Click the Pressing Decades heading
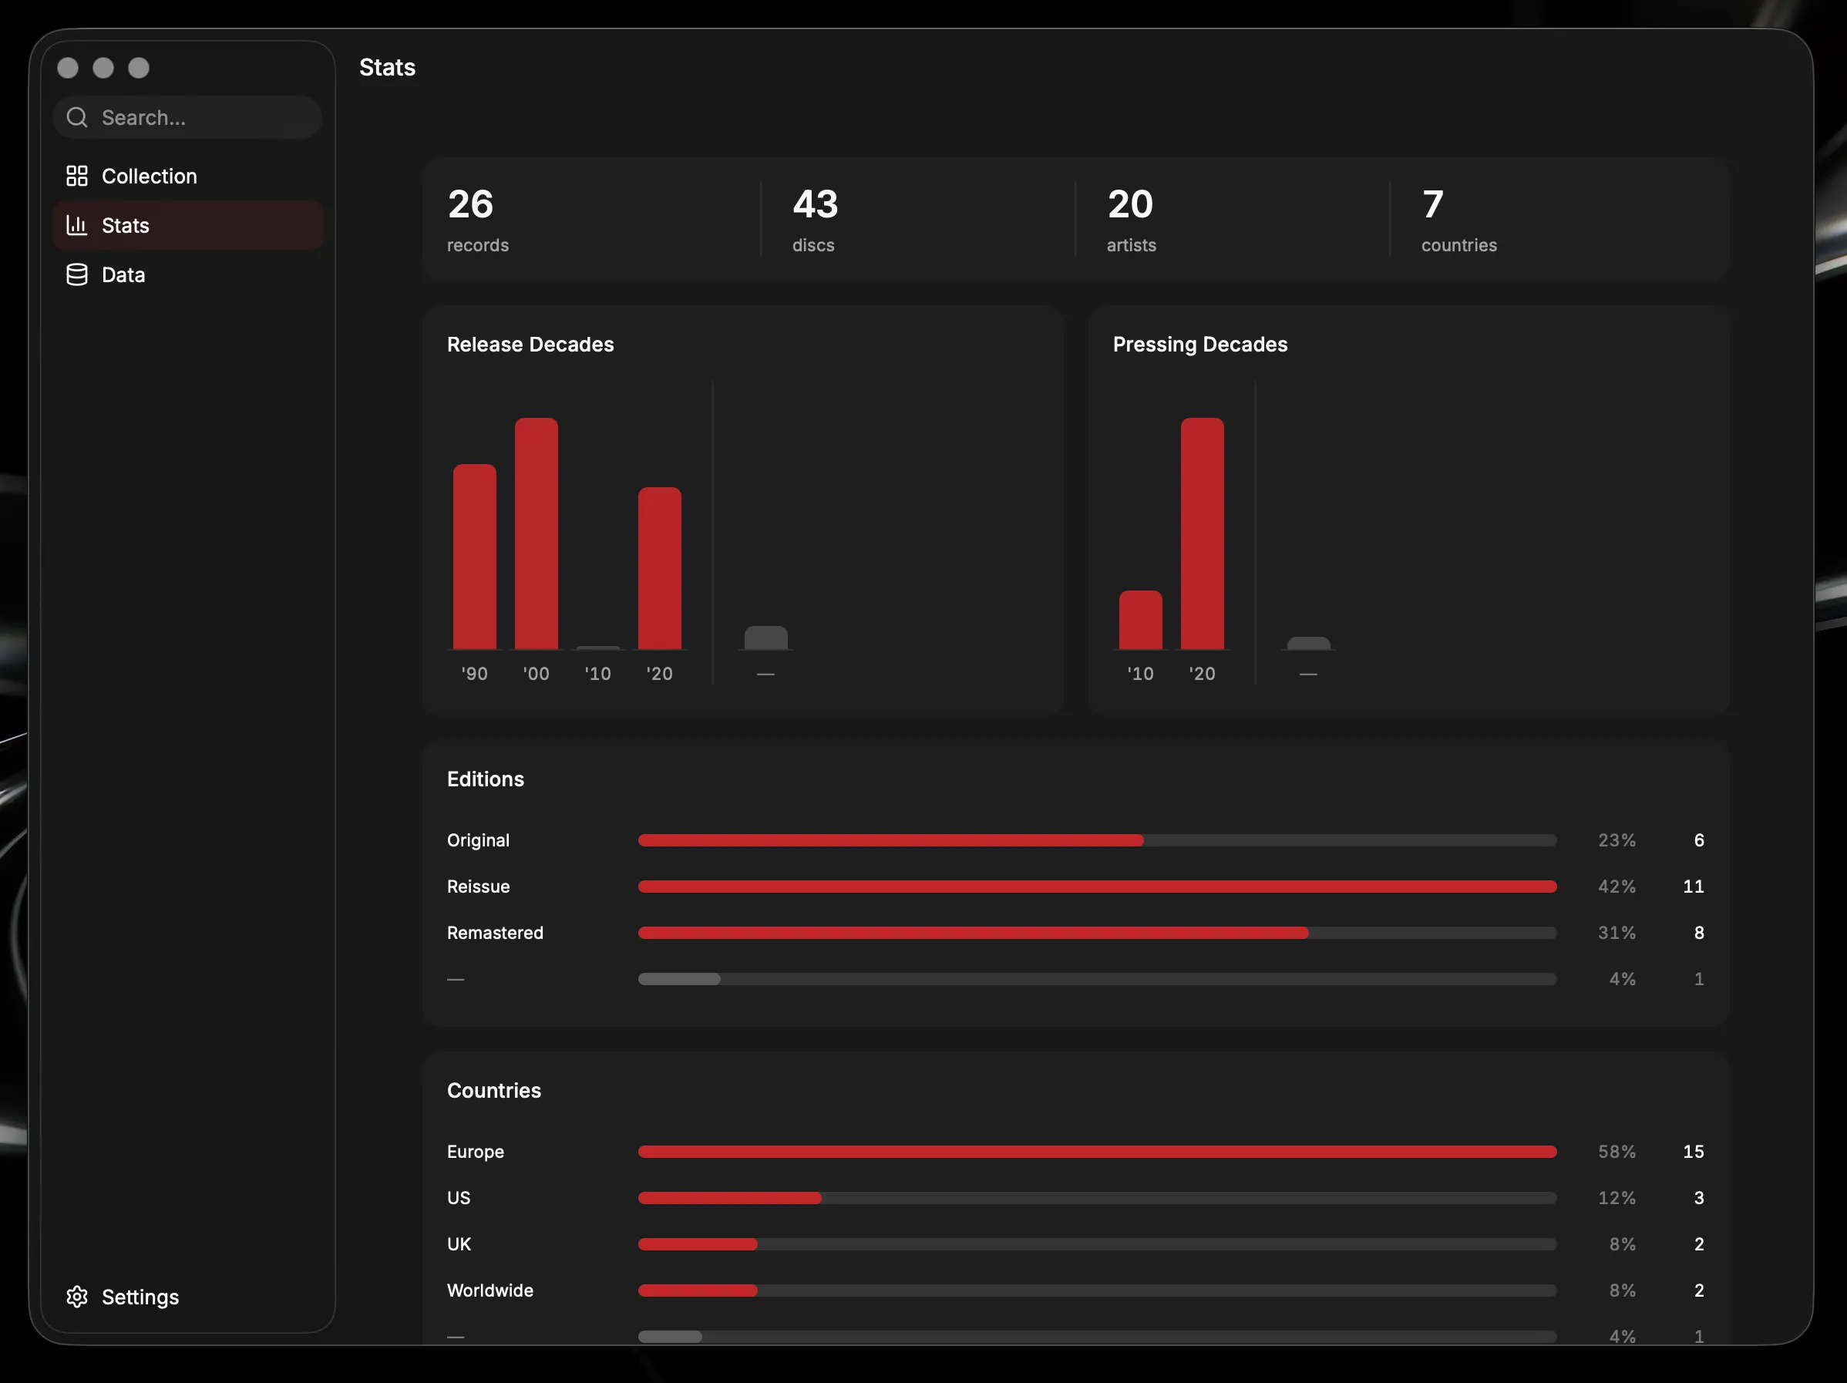Image resolution: width=1847 pixels, height=1383 pixels. (x=1200, y=344)
